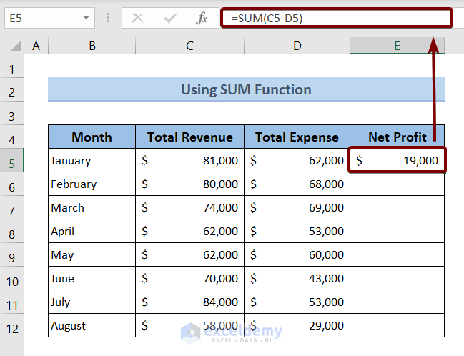This screenshot has width=464, height=356.
Task: Click the Using SUM Function title cell
Action: pyautogui.click(x=246, y=89)
